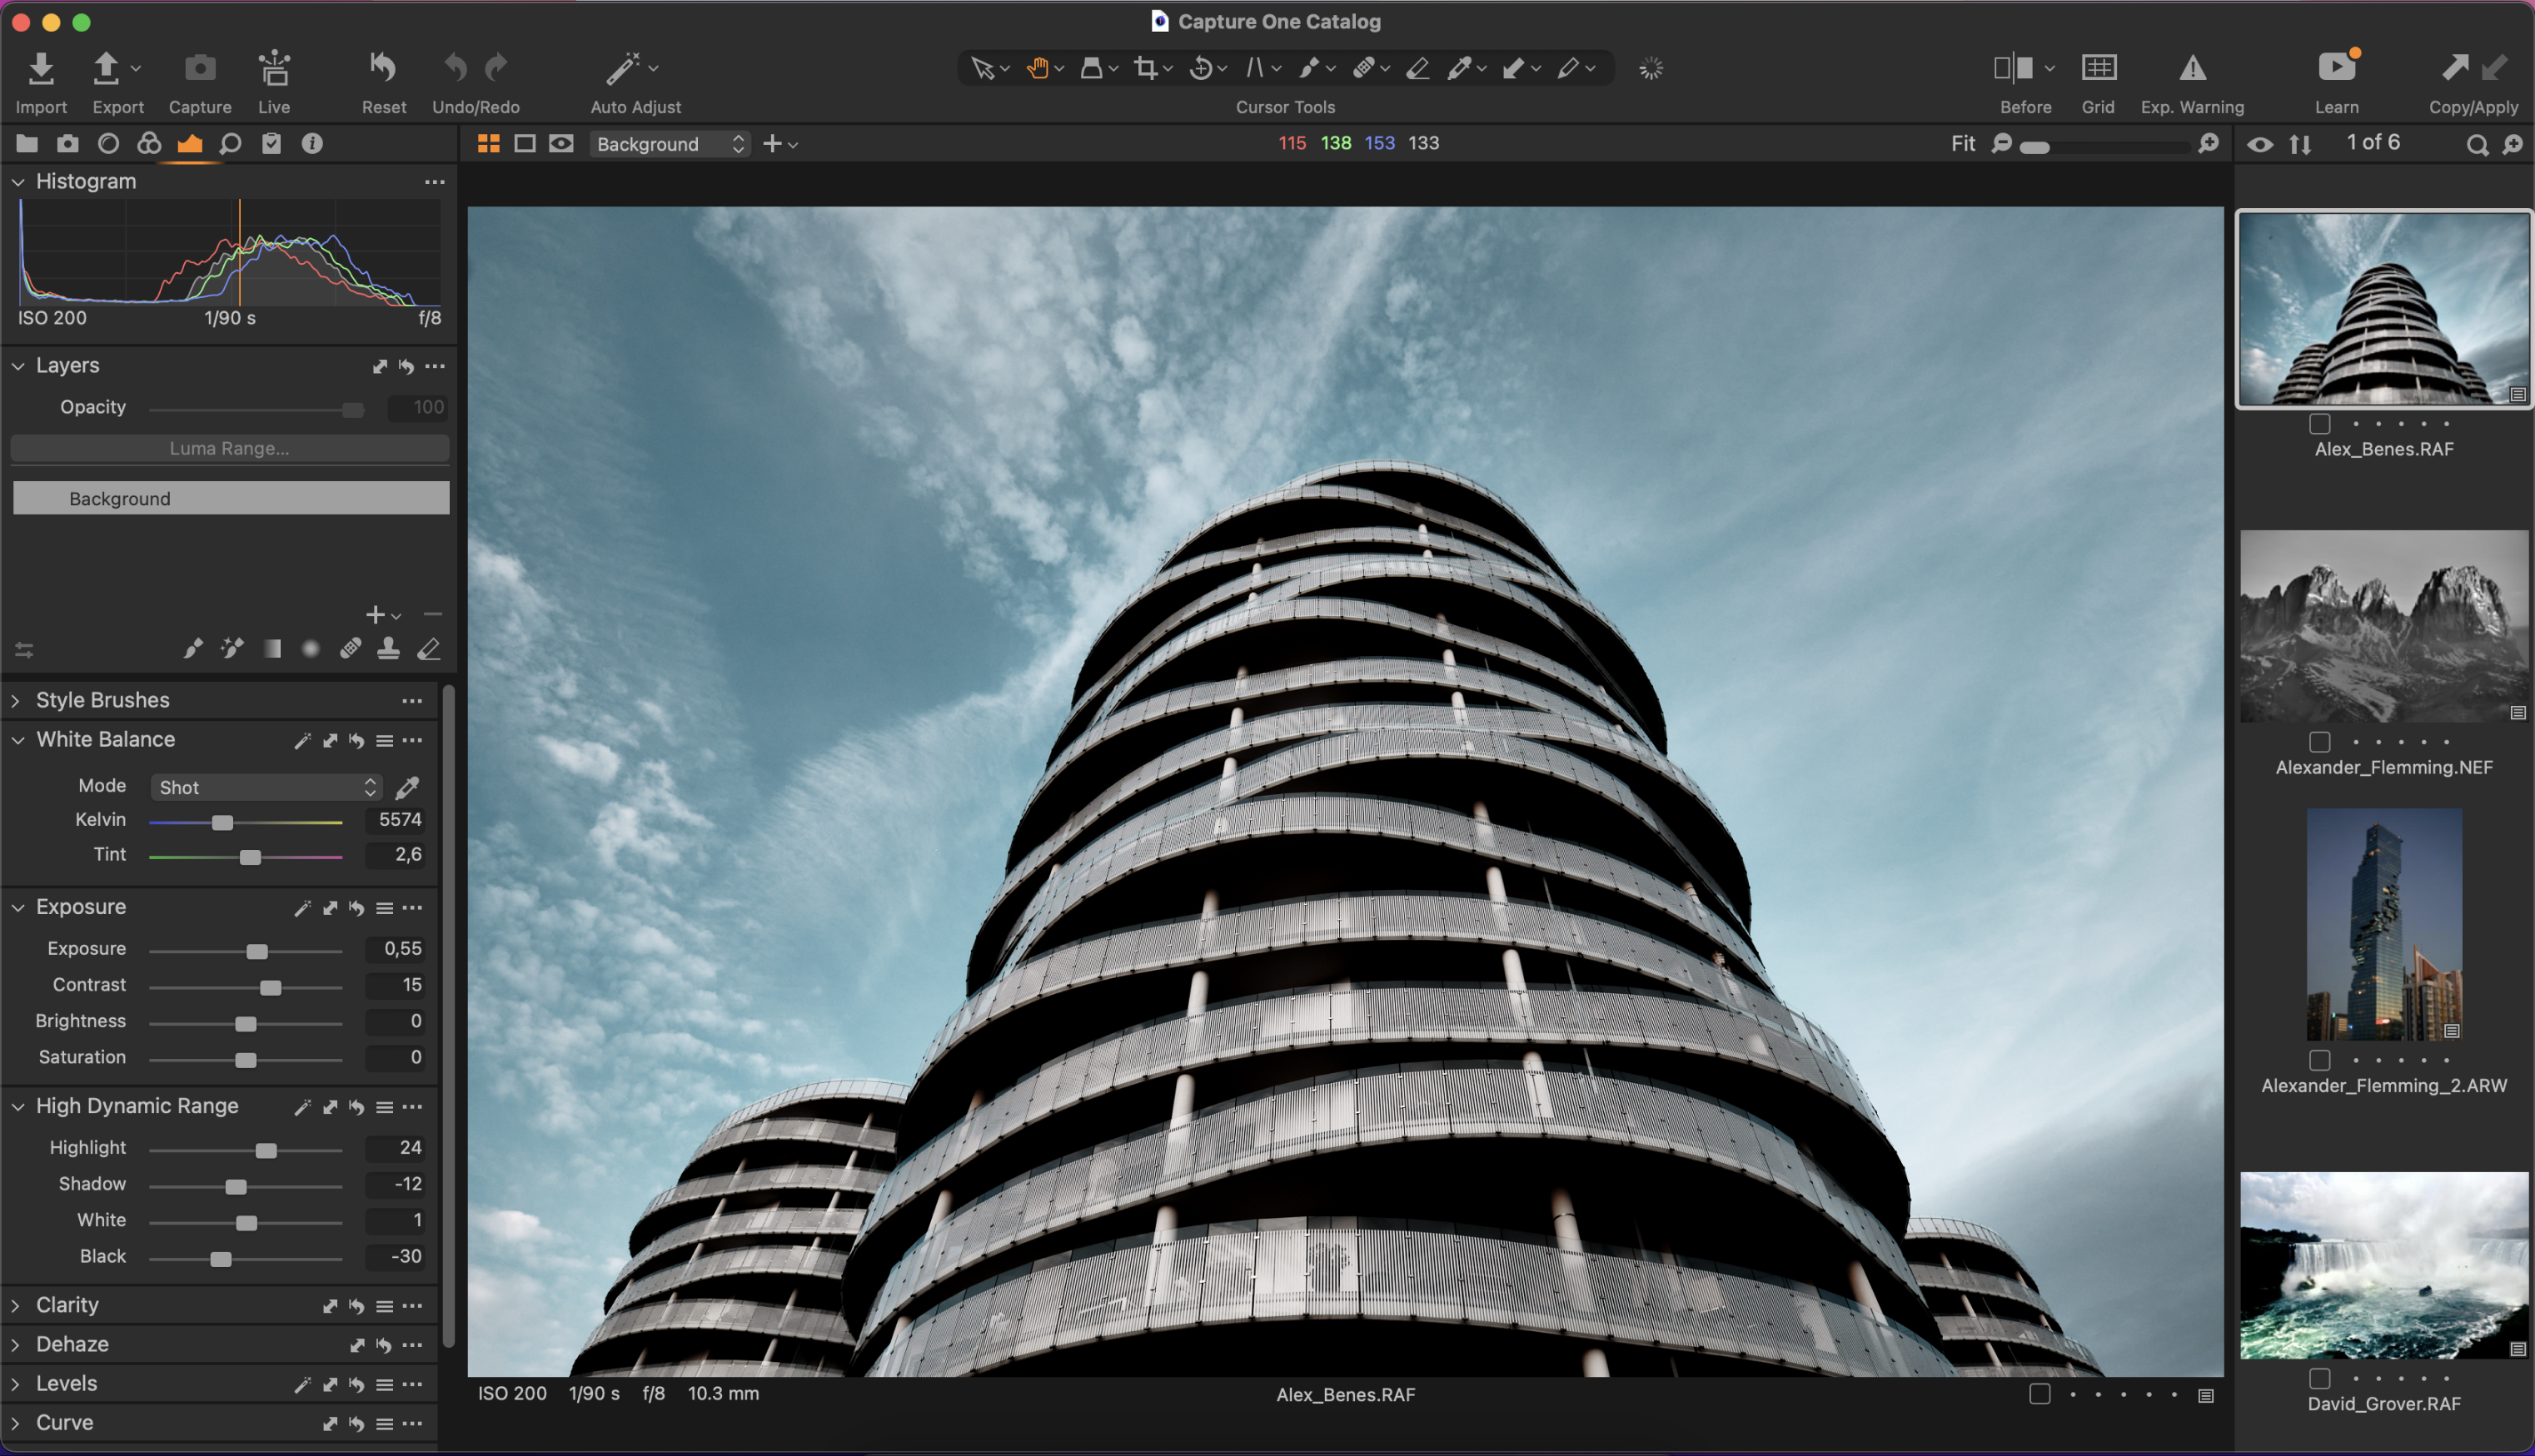Select the Draw Mask brush in Layers
Image resolution: width=2535 pixels, height=1456 pixels.
tap(192, 649)
